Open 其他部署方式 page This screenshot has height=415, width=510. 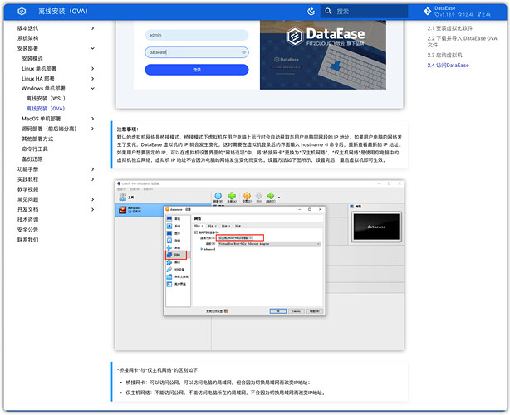tap(37, 139)
